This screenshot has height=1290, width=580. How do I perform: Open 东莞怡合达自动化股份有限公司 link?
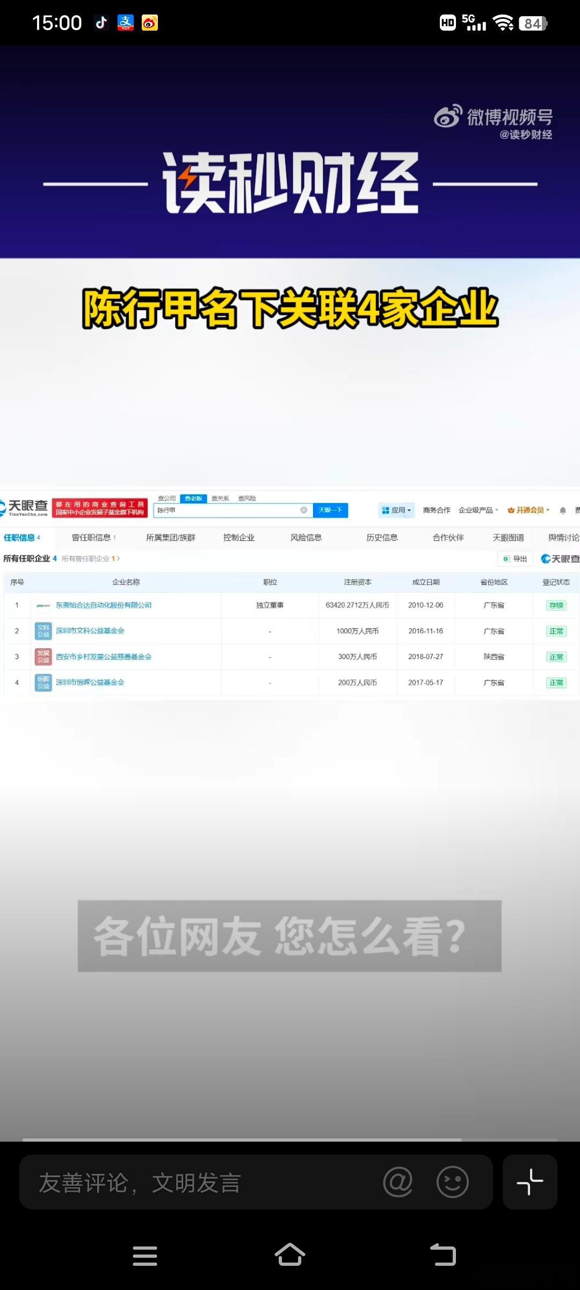coord(104,605)
